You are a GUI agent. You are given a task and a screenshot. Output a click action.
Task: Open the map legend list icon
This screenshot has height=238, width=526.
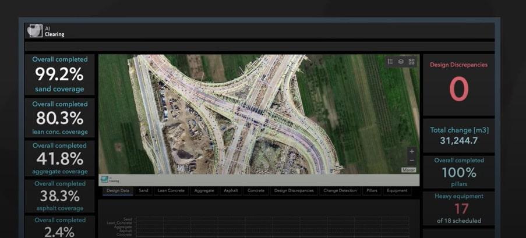click(390, 62)
